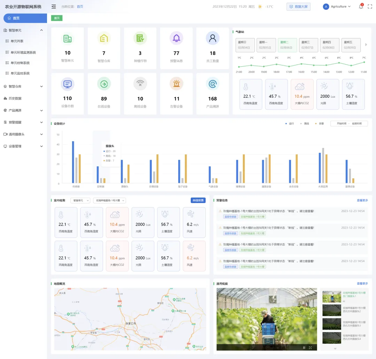Open the Agriculture account dropdown arrow

[350, 7]
